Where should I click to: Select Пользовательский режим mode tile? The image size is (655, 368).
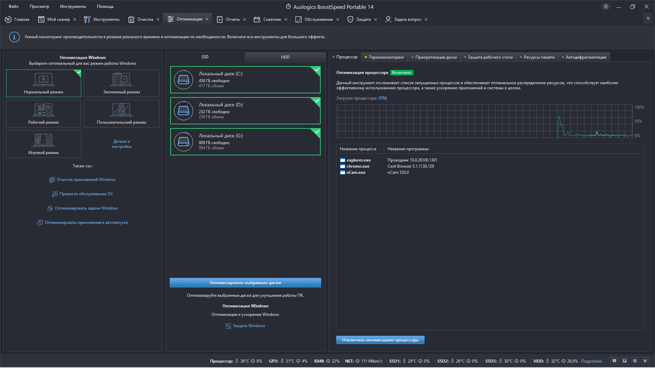pyautogui.click(x=121, y=114)
